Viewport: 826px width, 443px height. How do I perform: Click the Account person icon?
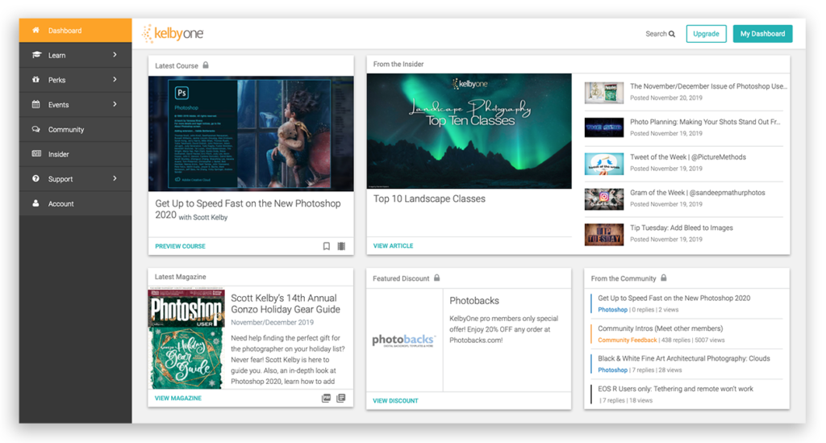[x=35, y=203]
